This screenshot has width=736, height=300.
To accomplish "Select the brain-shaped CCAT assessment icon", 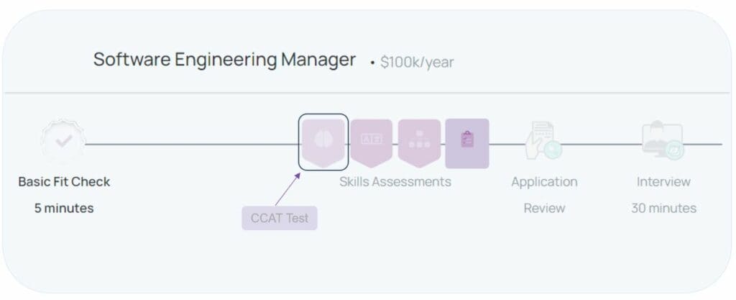I will tap(323, 142).
